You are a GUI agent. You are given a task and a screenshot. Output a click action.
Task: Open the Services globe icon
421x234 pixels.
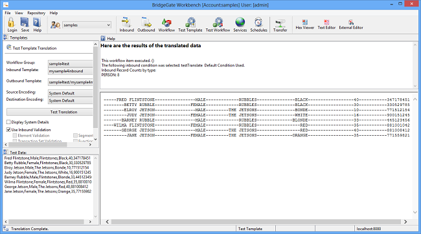click(240, 25)
